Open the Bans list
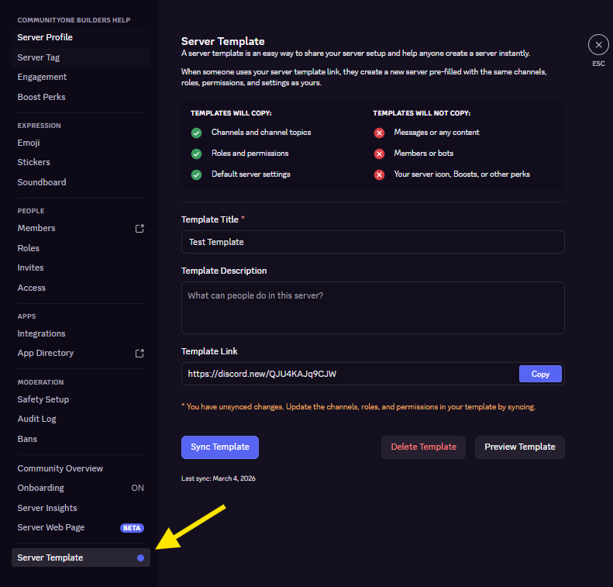 [x=81, y=439]
